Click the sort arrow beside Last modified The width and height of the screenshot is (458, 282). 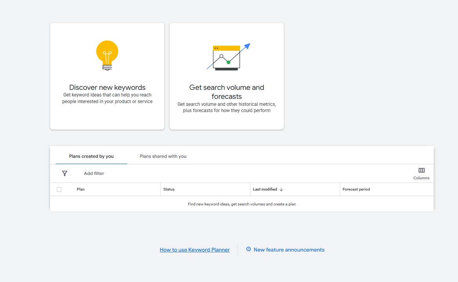pyautogui.click(x=281, y=189)
